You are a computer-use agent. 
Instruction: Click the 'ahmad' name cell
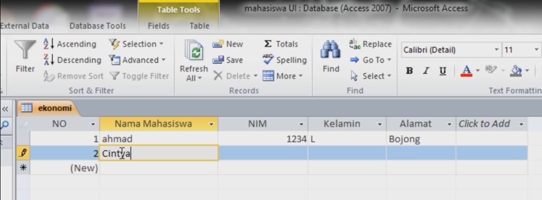(159, 139)
